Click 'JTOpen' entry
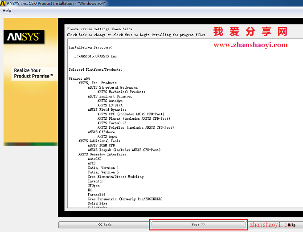This screenshot has width=303, height=232. pos(94,186)
